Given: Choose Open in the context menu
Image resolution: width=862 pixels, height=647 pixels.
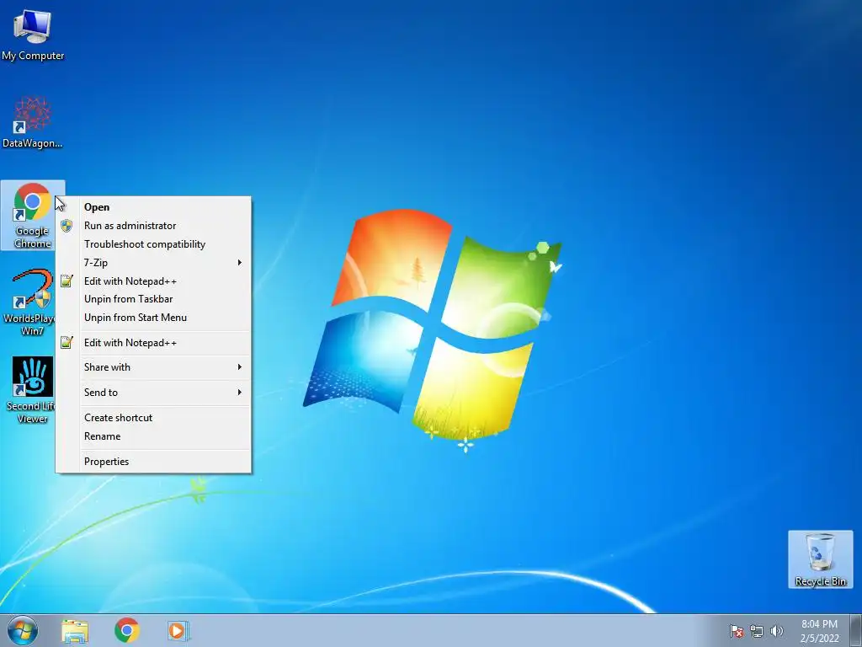Looking at the screenshot, I should point(153,207).
